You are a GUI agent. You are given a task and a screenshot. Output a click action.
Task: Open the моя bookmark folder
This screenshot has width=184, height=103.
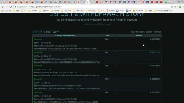101,11
